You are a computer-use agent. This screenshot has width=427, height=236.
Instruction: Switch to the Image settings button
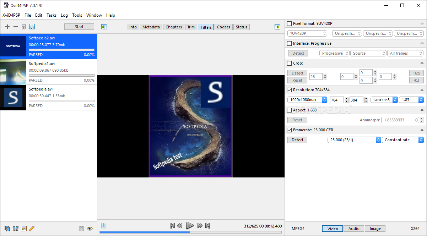[375, 229]
